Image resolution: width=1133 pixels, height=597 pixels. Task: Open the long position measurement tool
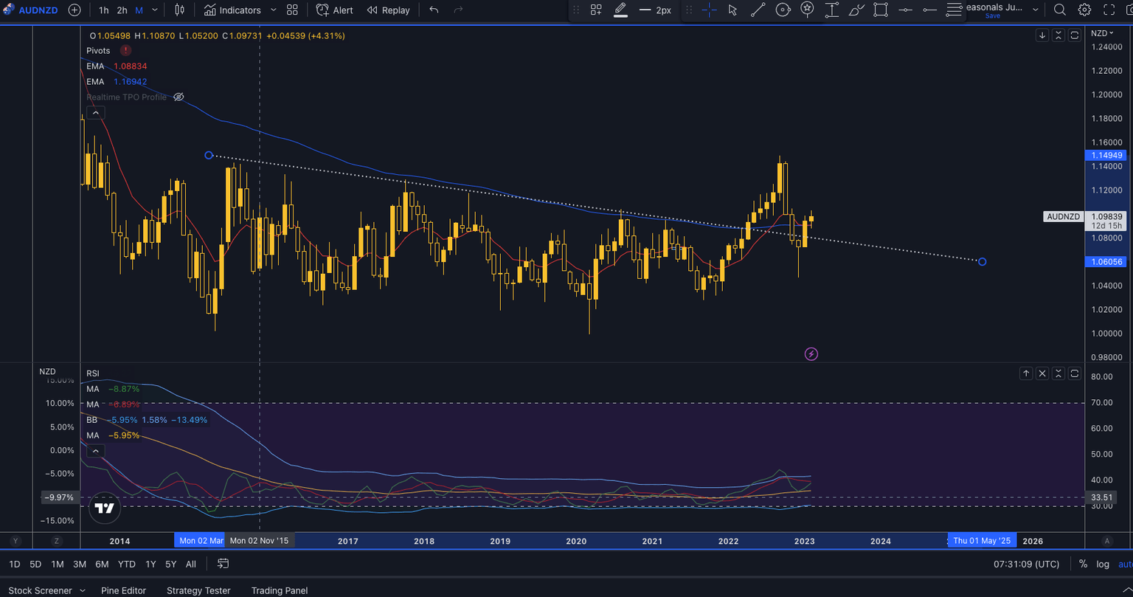point(832,10)
